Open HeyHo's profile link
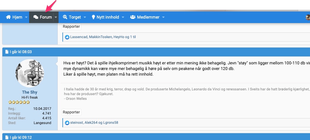This screenshot has height=140, width=310. point(119,37)
